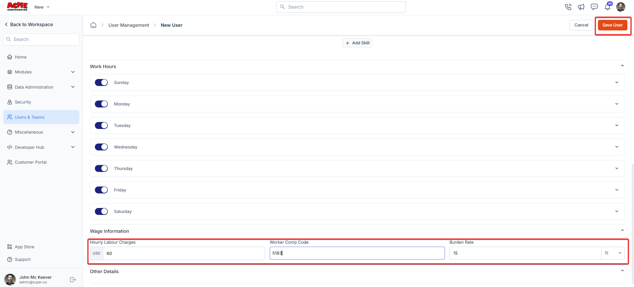
Task: Click the magnifier icon in sidebar search
Action: tap(9, 39)
